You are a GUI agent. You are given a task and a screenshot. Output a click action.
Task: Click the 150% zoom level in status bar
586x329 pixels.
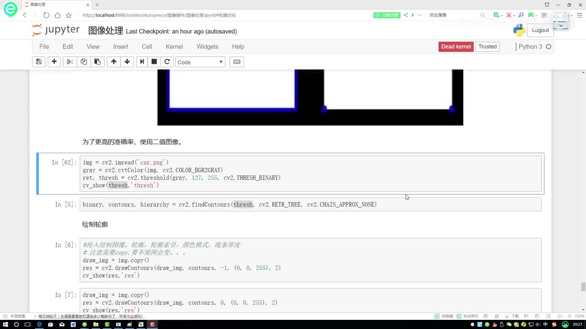pos(579,316)
